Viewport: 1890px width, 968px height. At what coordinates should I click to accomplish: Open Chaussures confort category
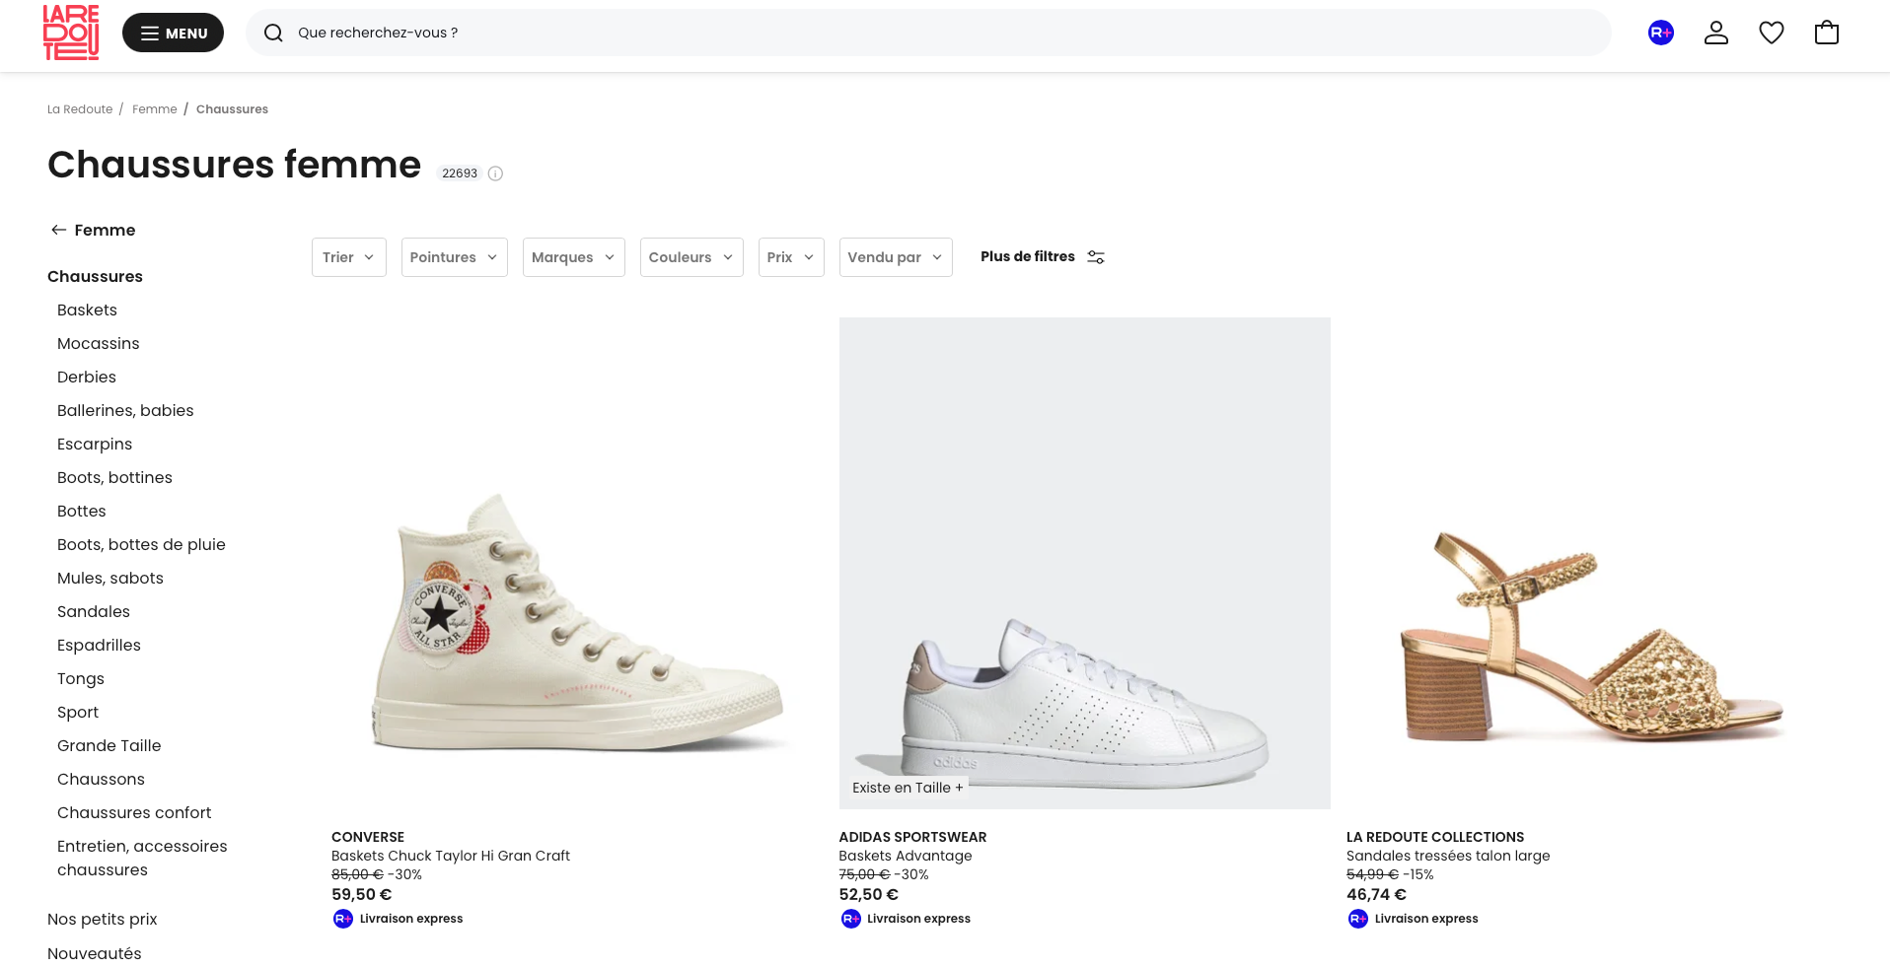[134, 812]
